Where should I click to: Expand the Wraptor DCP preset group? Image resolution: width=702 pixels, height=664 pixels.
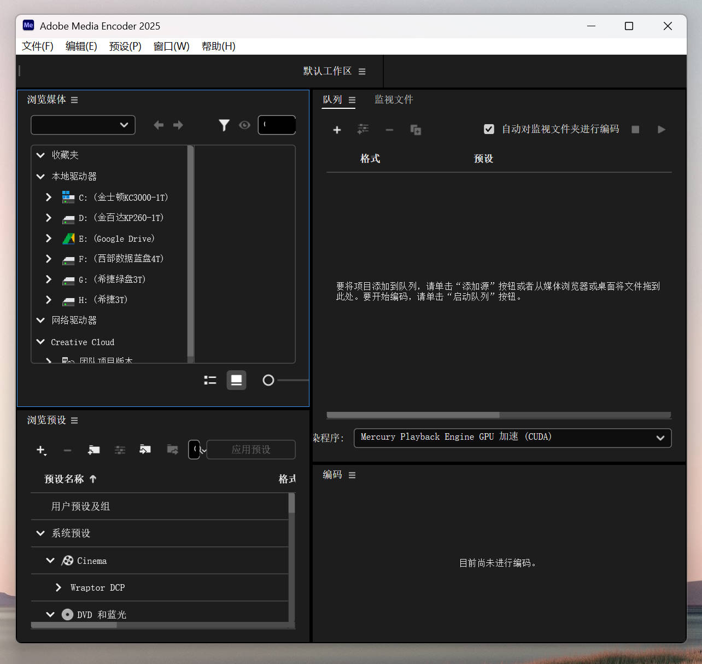click(58, 587)
